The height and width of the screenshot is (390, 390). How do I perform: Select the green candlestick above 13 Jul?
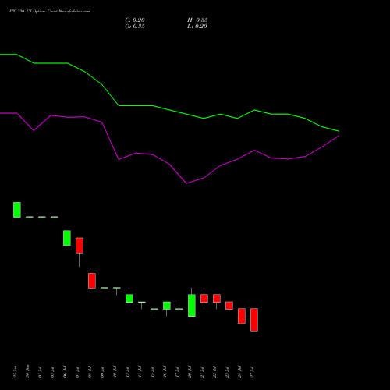(129, 299)
